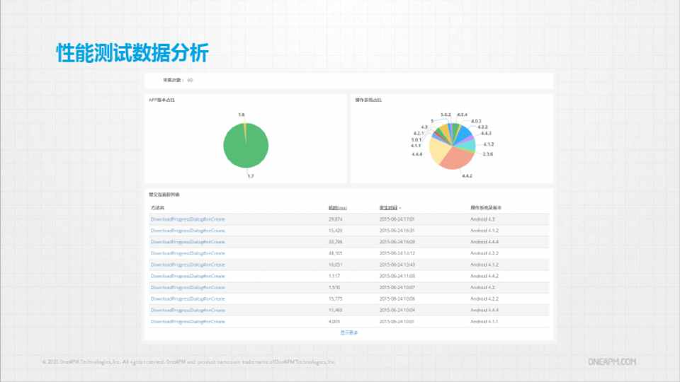Viewport: 680px width, 382px height.
Task: Click the 4.4.2 label under OS pie chart
Action: tap(467, 175)
